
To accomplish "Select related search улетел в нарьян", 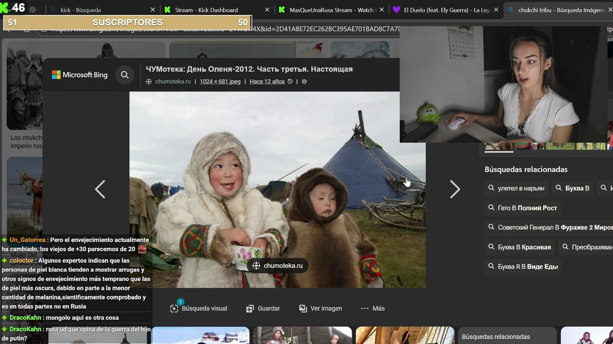I will point(516,188).
